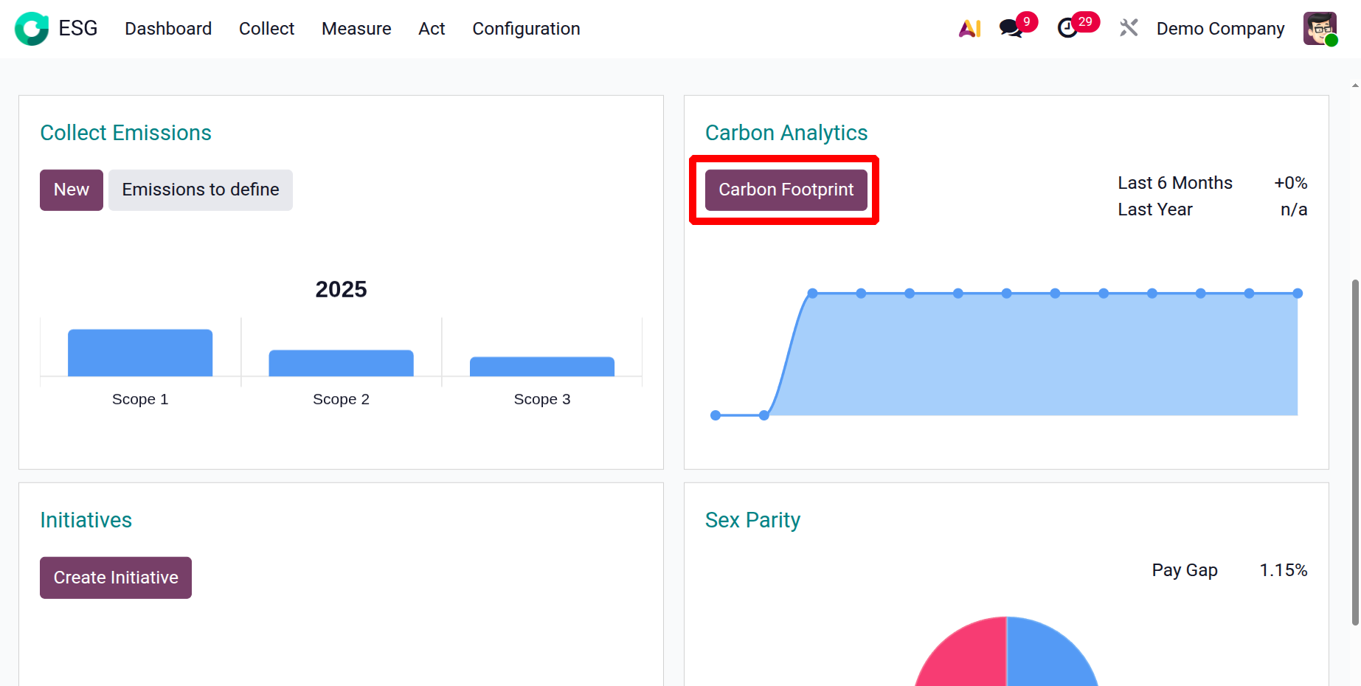
Task: Go to the Dashboard menu
Action: (168, 29)
